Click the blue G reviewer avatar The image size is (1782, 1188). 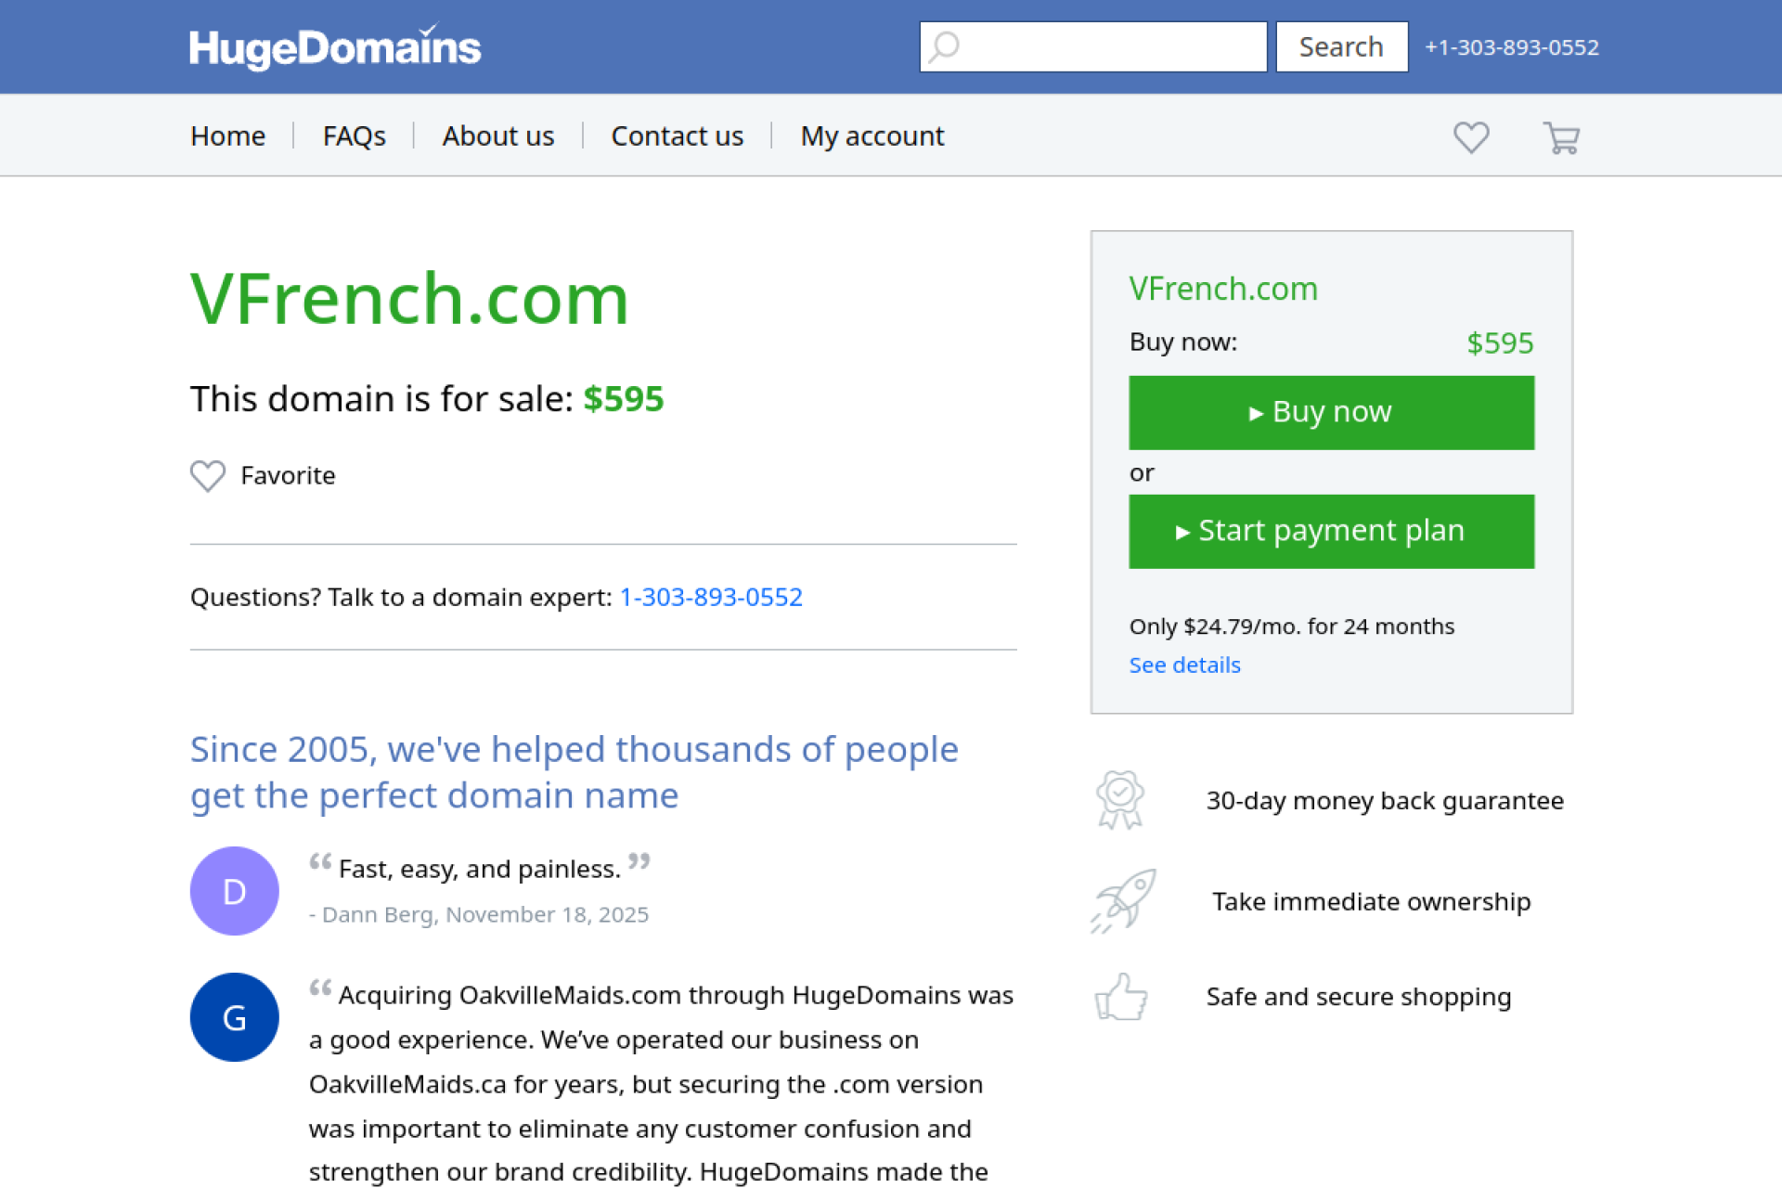(x=235, y=1017)
